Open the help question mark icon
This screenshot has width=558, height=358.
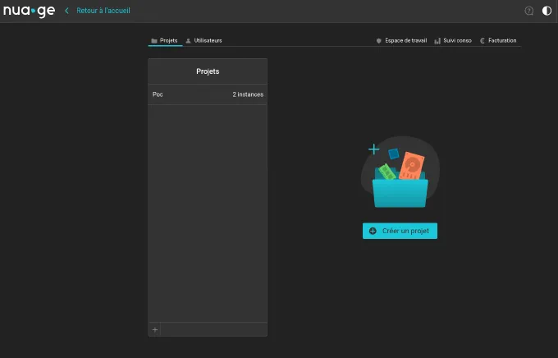(528, 11)
